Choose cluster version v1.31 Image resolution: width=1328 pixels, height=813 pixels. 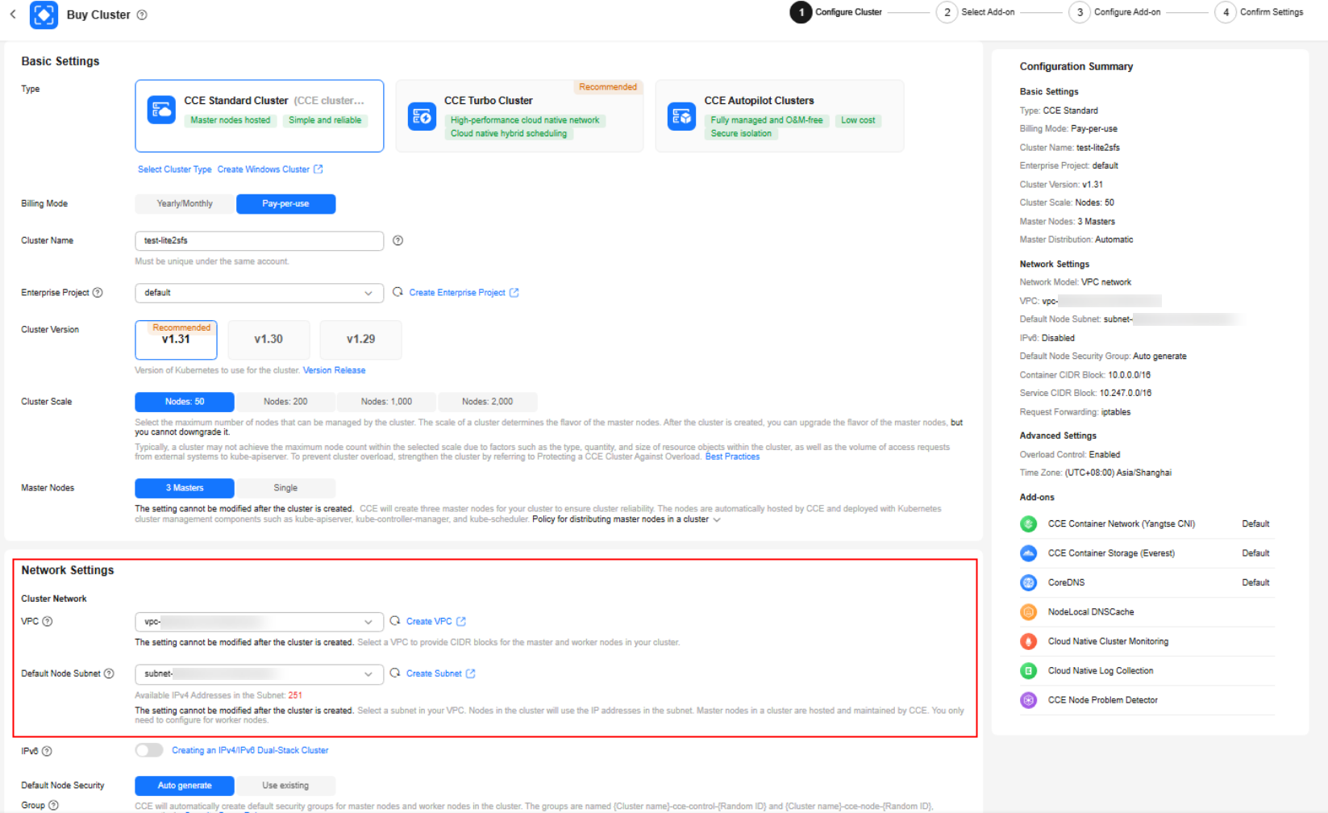click(176, 340)
